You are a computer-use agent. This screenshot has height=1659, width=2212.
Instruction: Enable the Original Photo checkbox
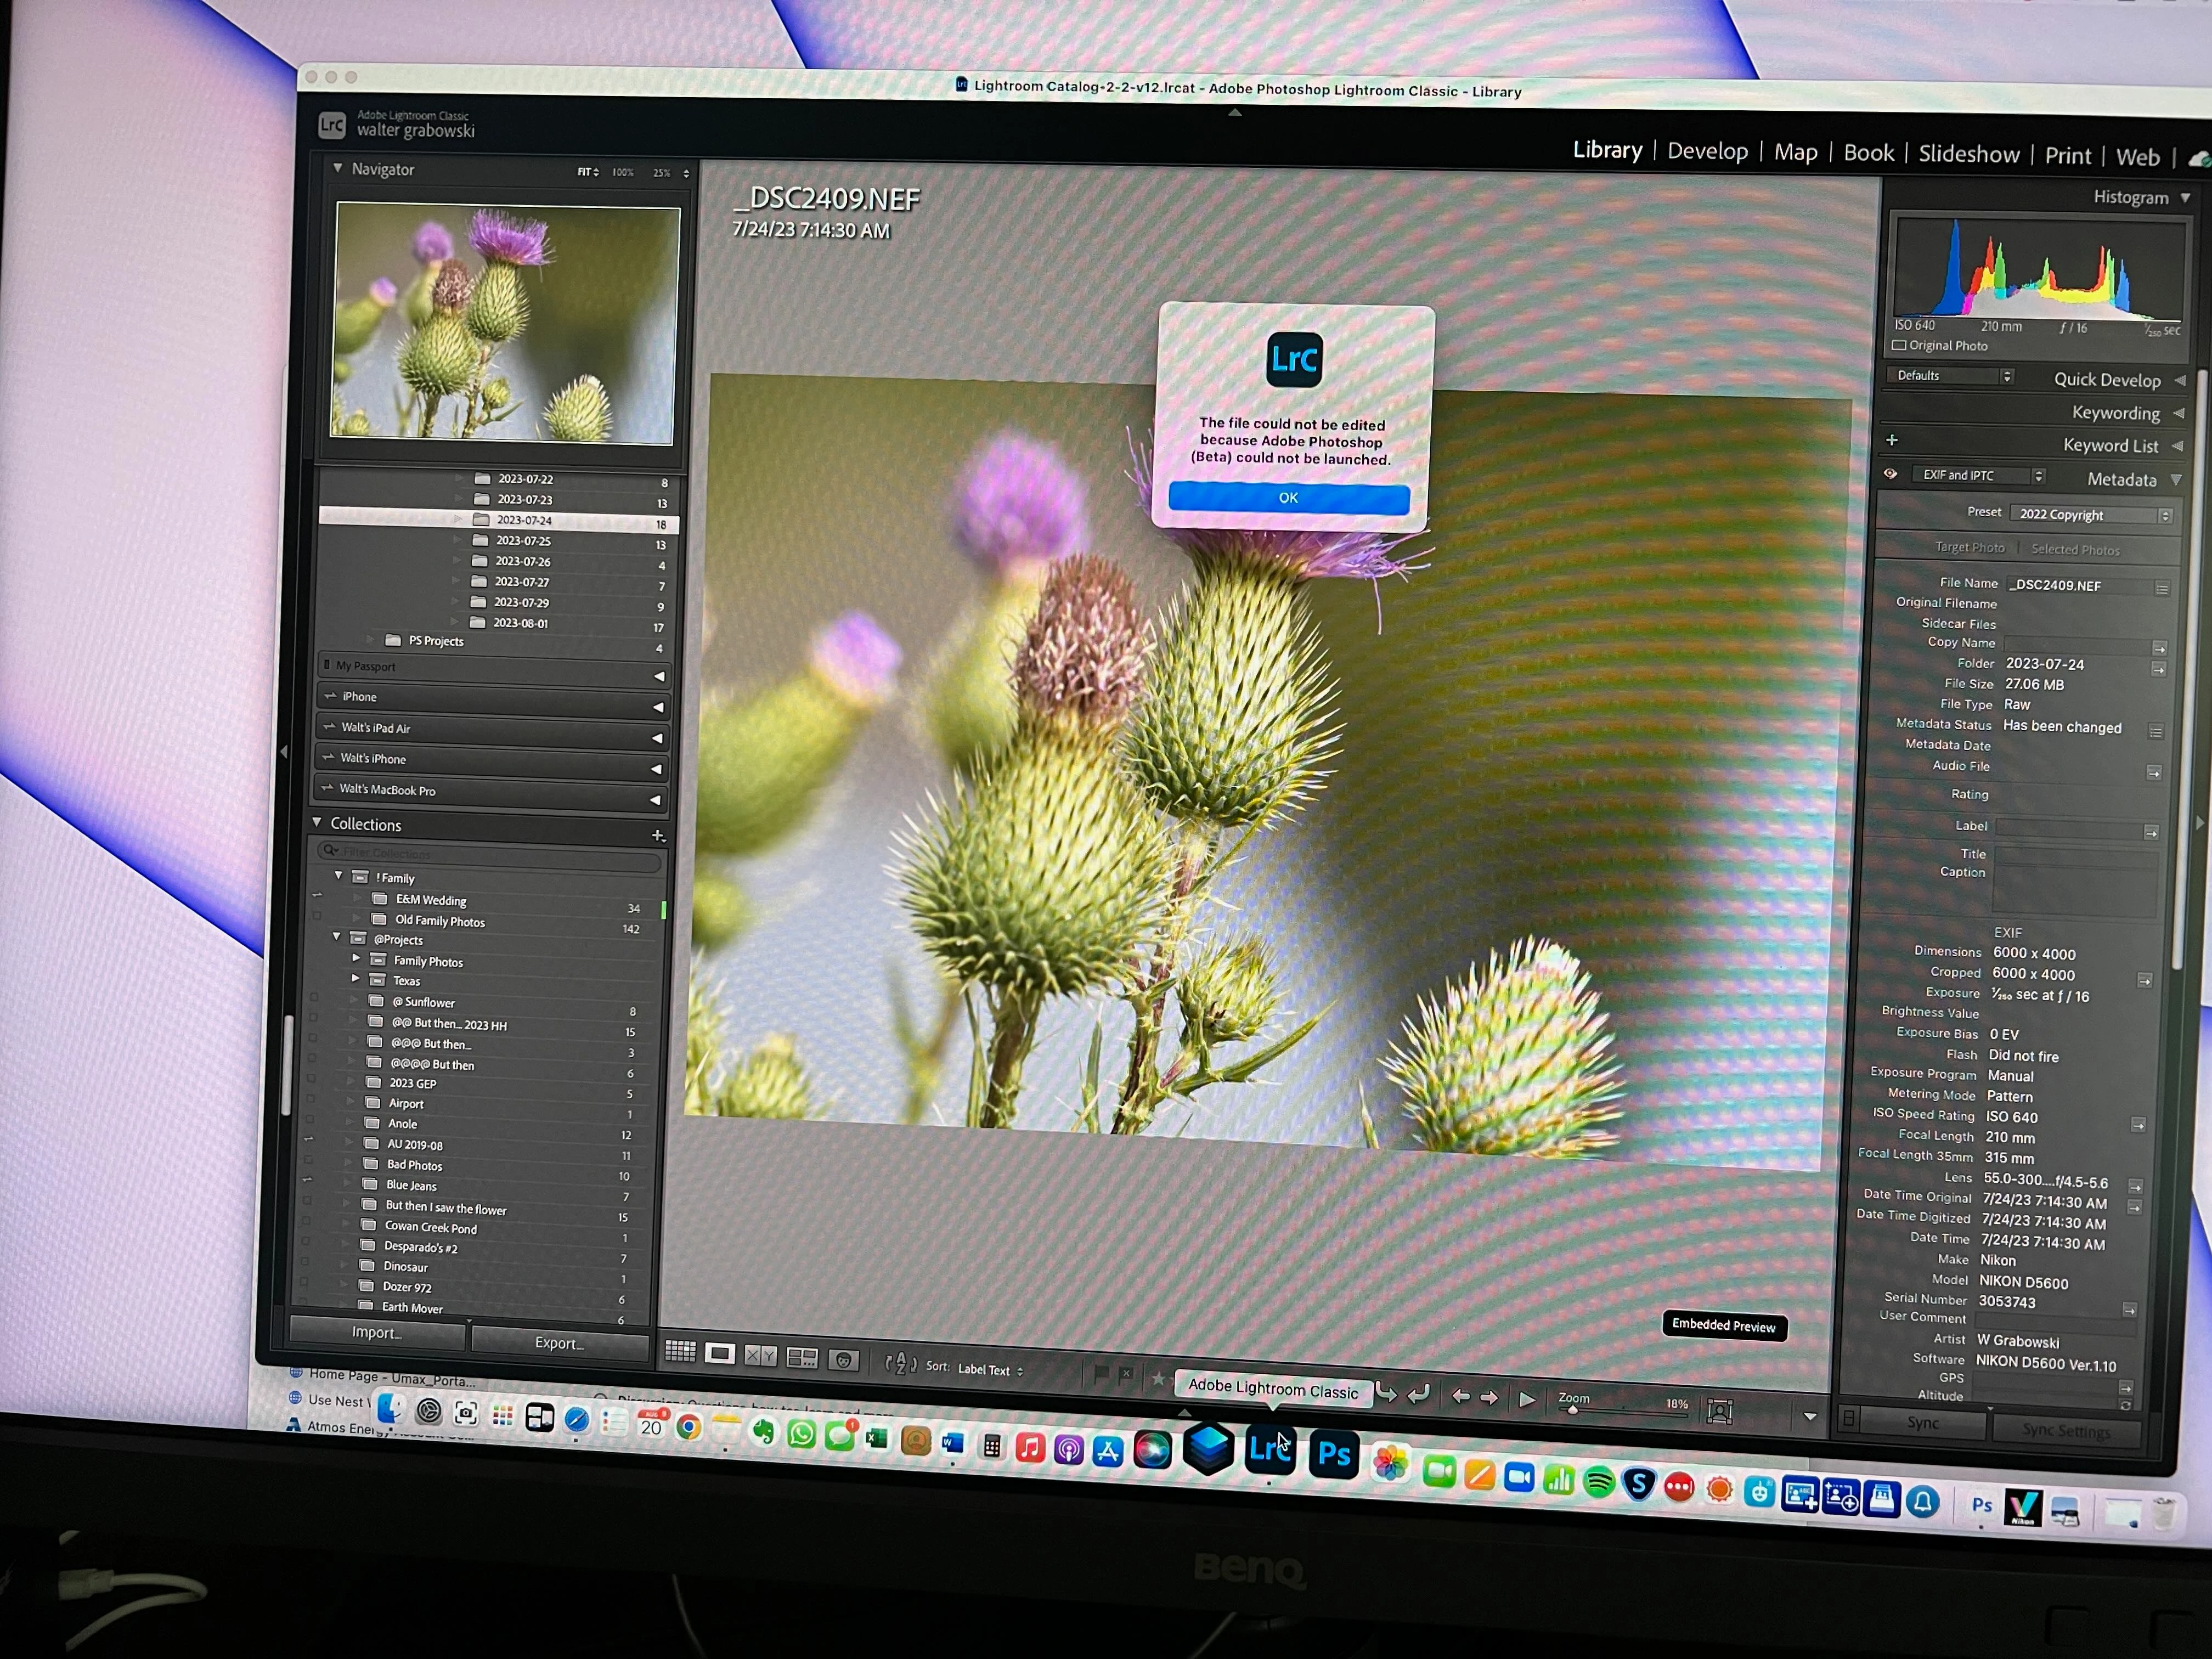point(1899,346)
